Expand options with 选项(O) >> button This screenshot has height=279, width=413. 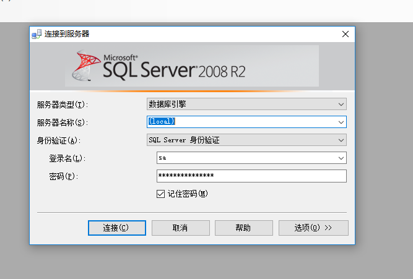pyautogui.click(x=313, y=228)
